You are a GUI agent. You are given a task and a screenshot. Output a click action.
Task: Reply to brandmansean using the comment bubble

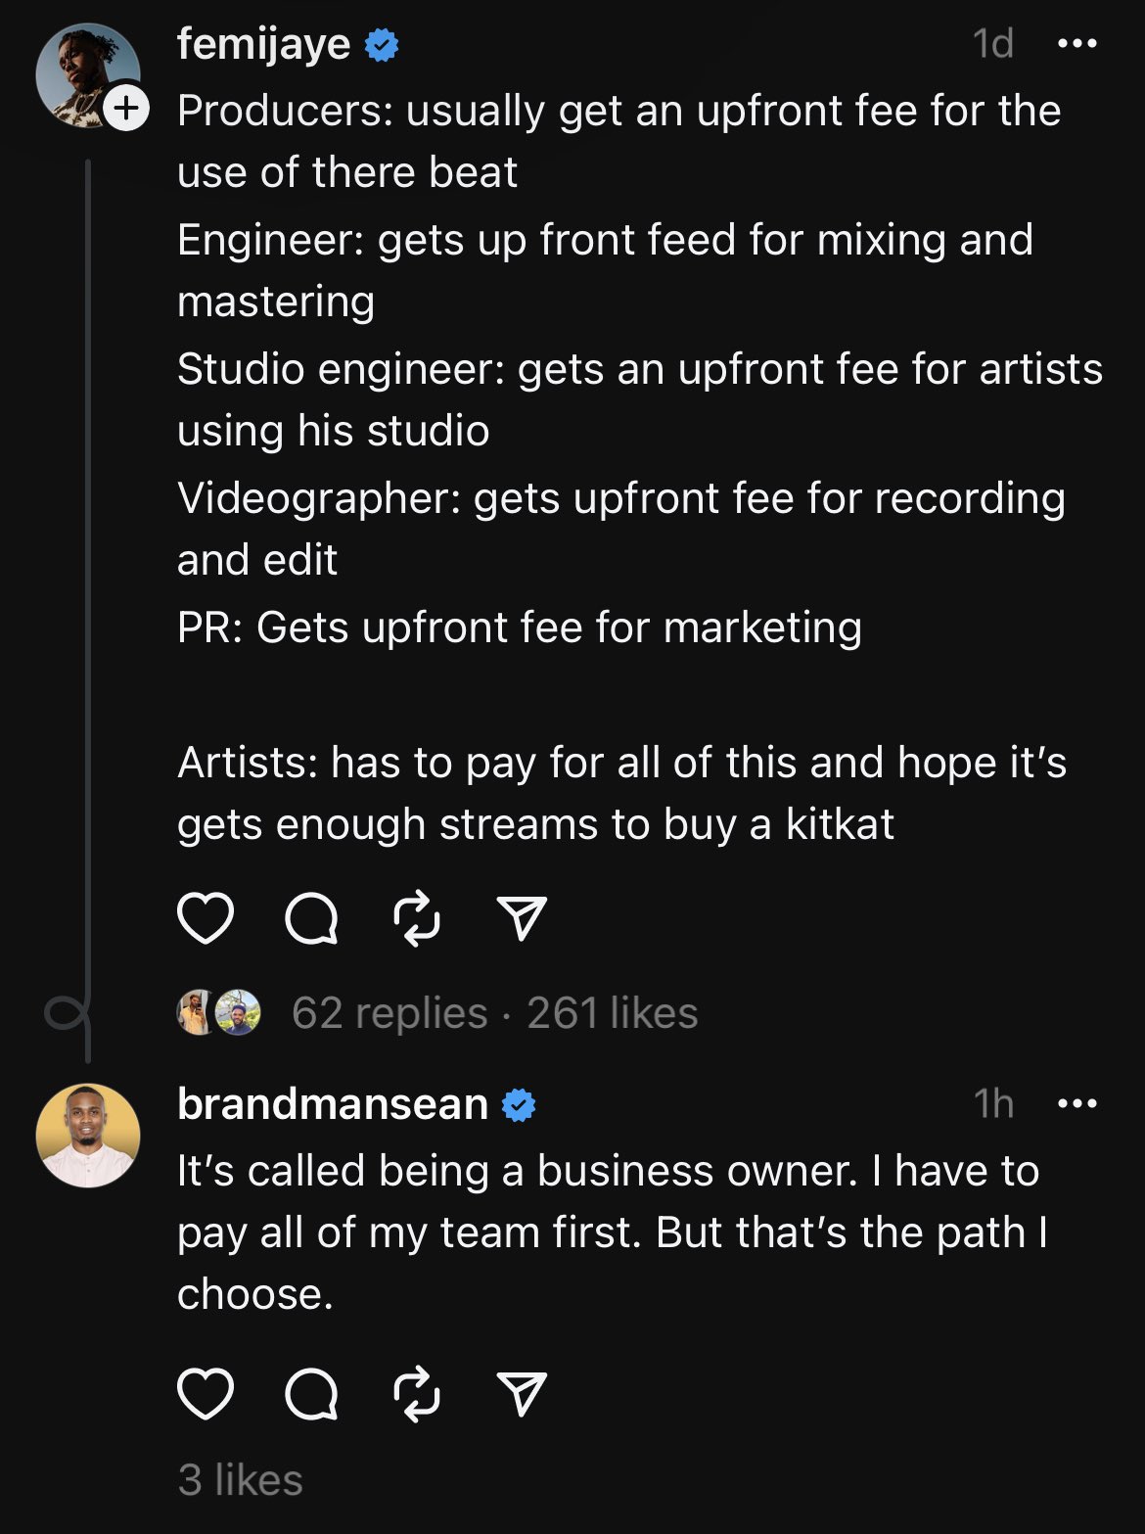[x=311, y=1393]
